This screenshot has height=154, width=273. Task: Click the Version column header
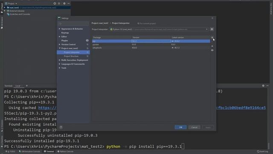151,38
